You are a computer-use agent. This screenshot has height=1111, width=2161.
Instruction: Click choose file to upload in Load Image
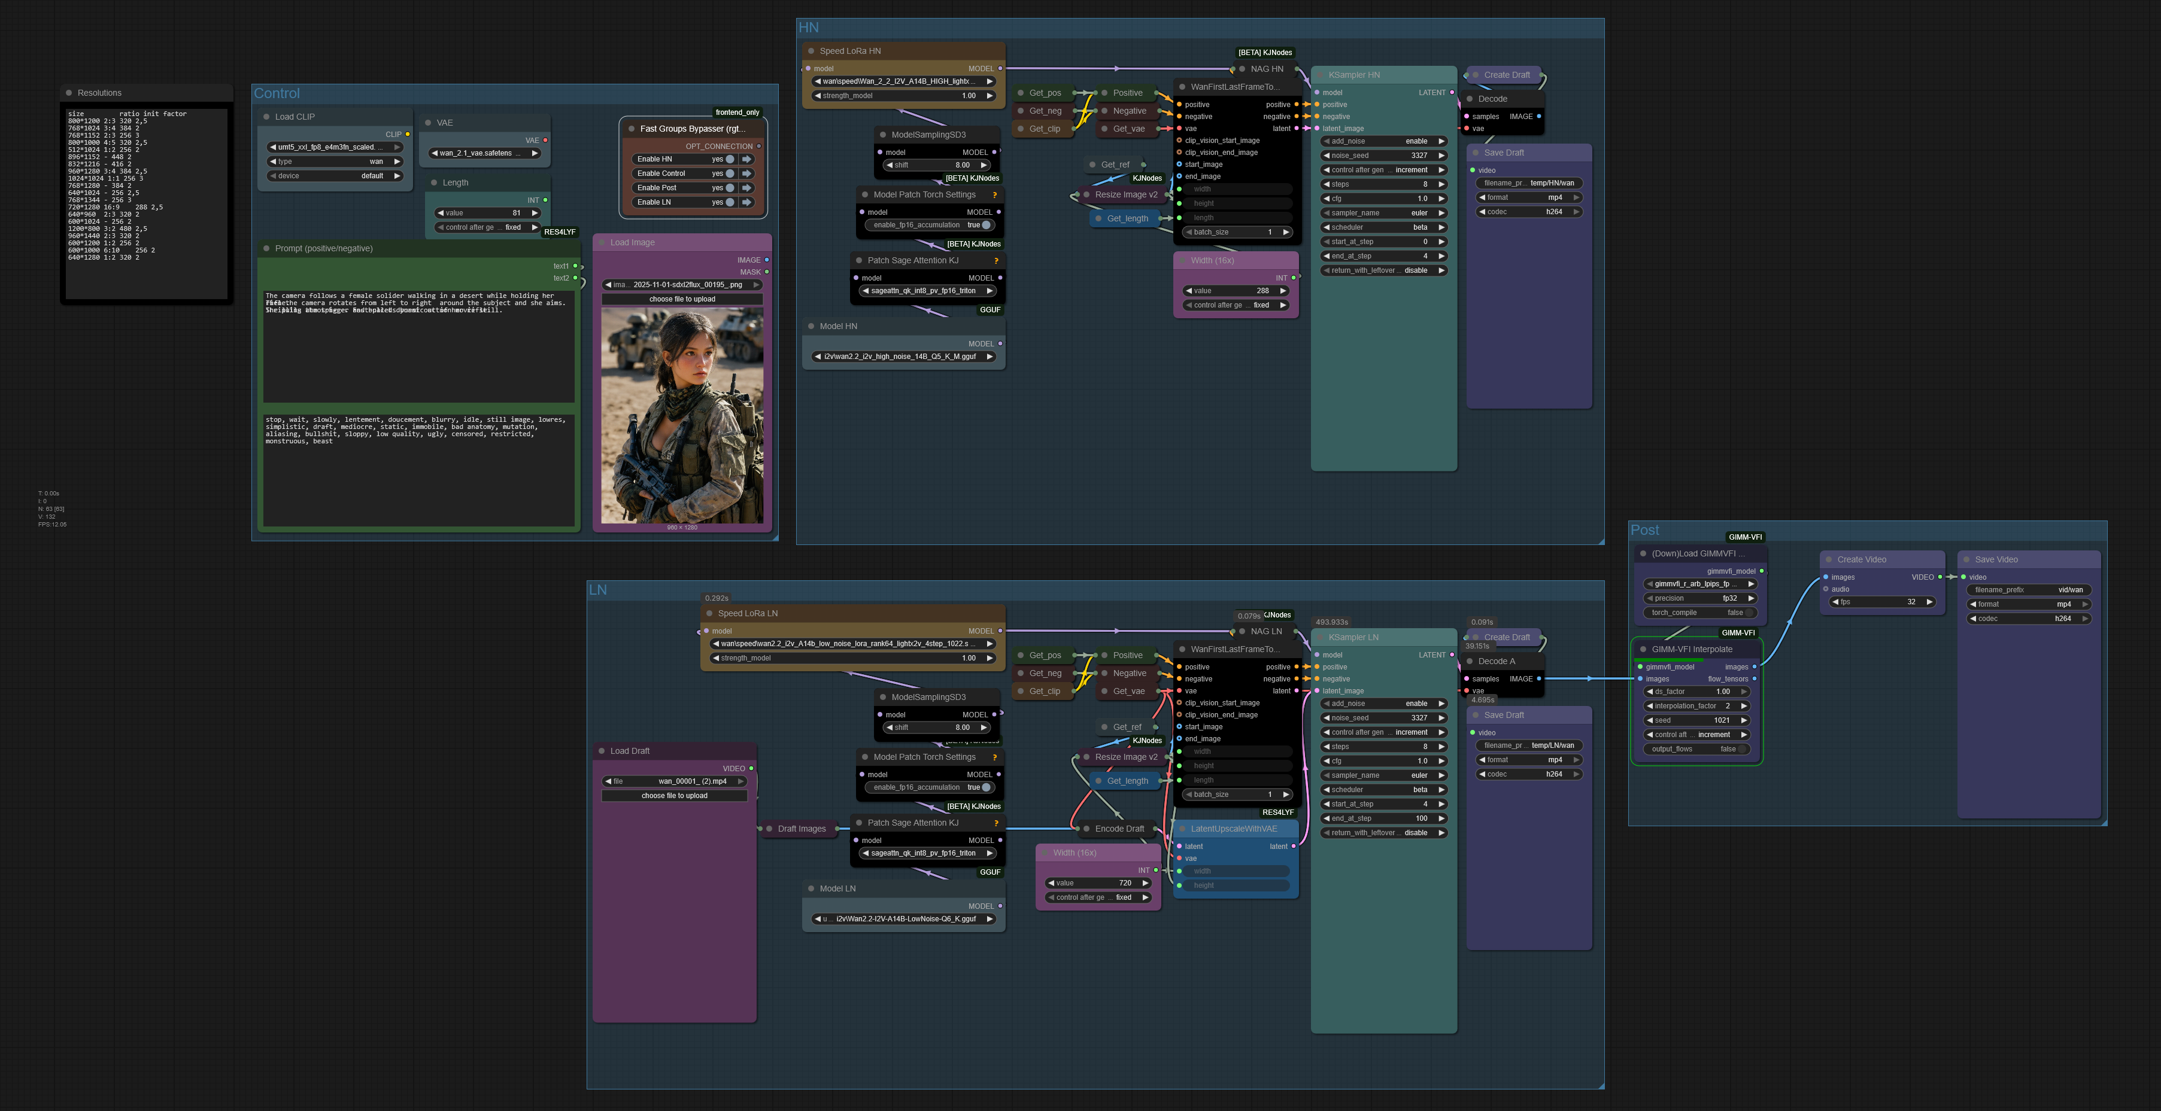682,299
